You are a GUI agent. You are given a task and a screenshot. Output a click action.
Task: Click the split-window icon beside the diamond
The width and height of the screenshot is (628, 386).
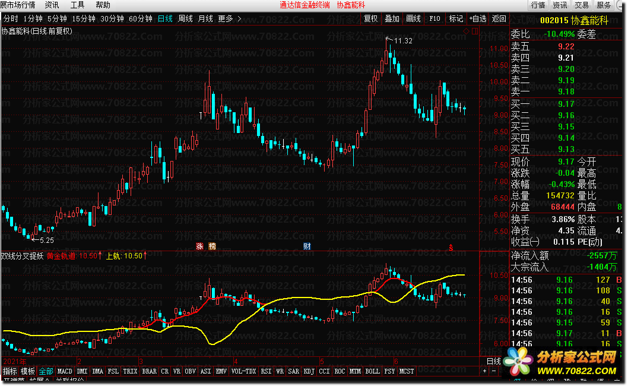475,31
